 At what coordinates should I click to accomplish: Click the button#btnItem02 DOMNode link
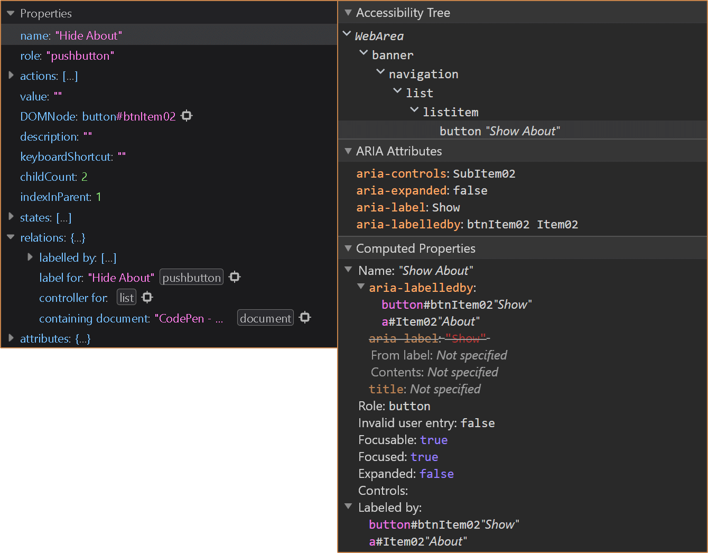tap(129, 116)
